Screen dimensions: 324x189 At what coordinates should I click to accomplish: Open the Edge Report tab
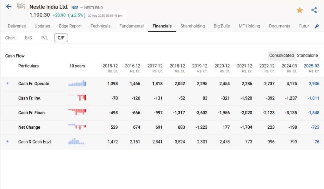pos(70,26)
